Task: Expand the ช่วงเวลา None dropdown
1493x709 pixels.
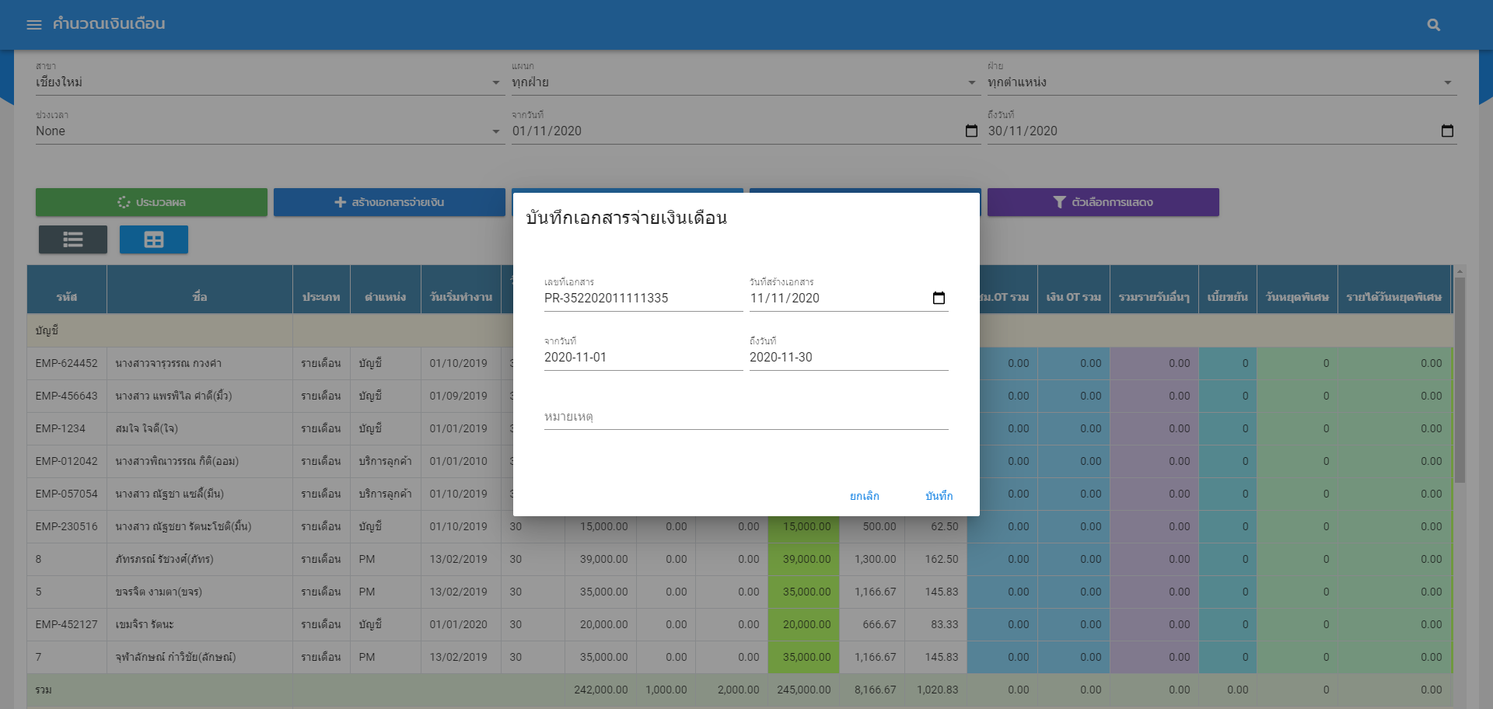Action: [x=270, y=131]
